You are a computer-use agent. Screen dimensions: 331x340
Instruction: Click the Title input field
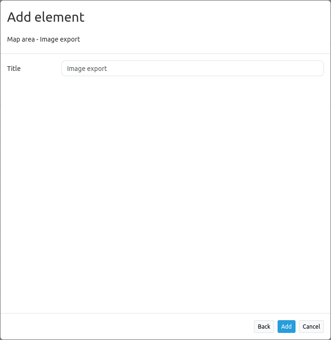[x=192, y=69]
